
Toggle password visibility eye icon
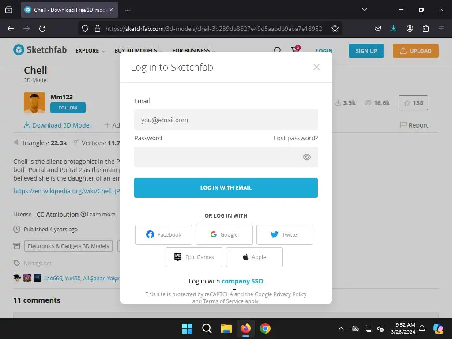306,157
